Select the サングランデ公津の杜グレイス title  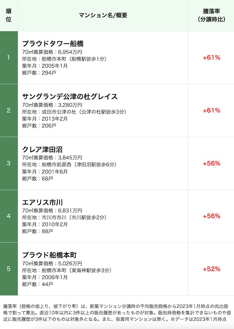(70, 96)
